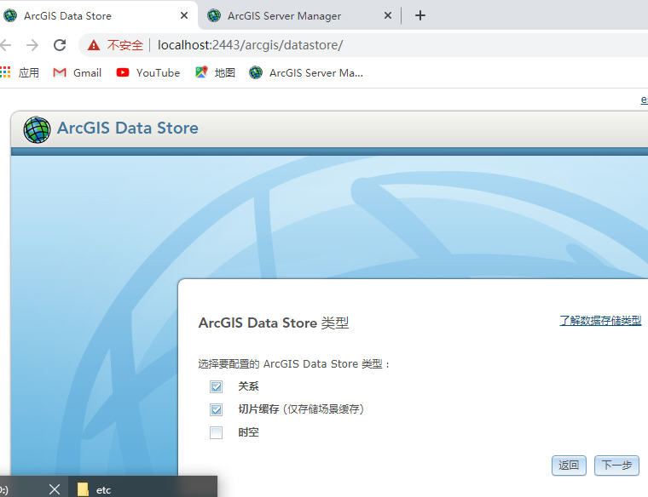
Task: Uncheck the 切片缓存 checkbox
Action: tap(216, 409)
